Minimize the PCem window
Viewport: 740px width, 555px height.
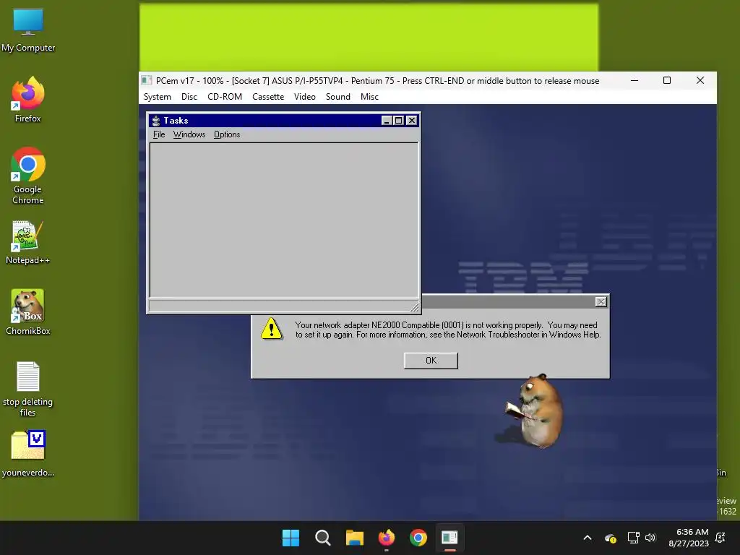[x=634, y=81]
